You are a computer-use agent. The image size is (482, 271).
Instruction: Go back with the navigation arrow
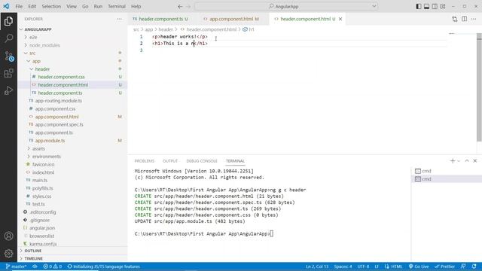pos(180,7)
